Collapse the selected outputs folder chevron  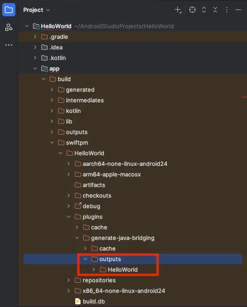pos(85,259)
